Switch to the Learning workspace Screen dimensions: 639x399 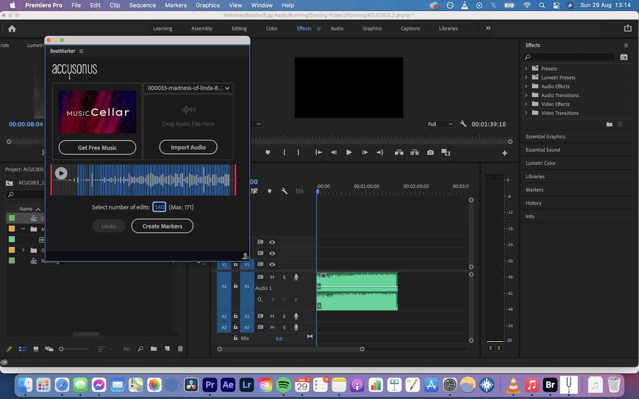pos(162,28)
